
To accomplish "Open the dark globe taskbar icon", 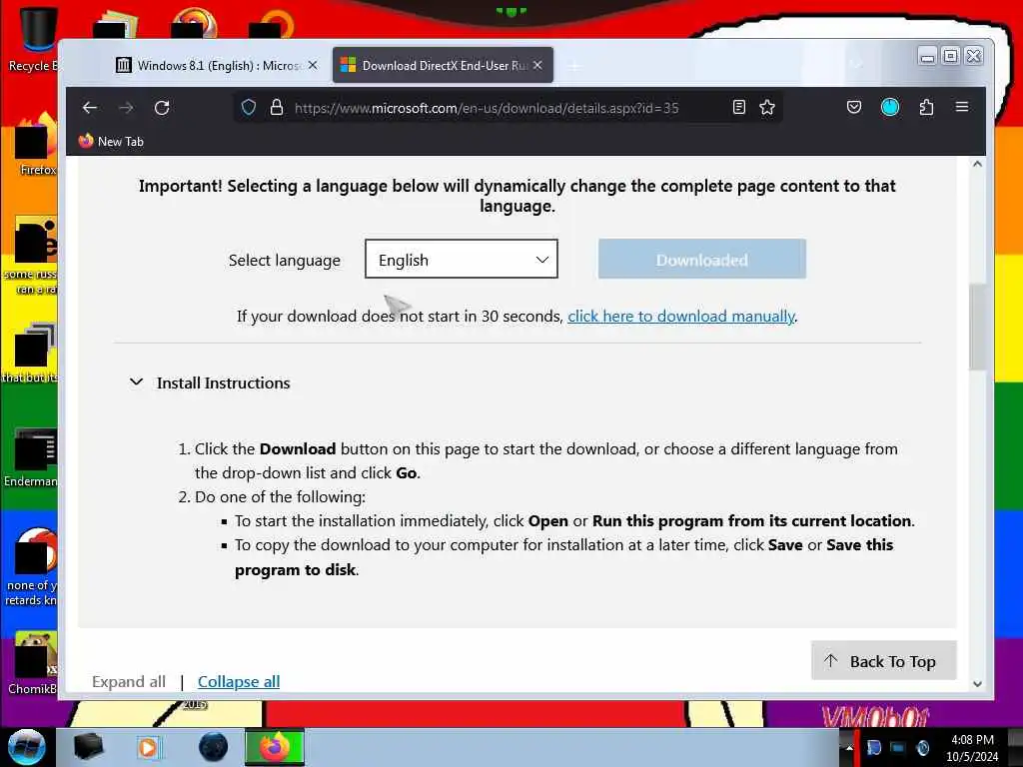I will point(214,747).
